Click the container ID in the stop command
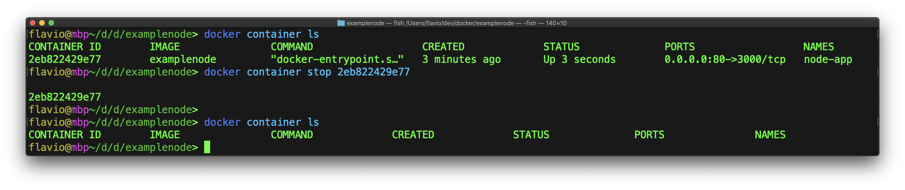The height and width of the screenshot is (190, 905). pyautogui.click(x=373, y=72)
